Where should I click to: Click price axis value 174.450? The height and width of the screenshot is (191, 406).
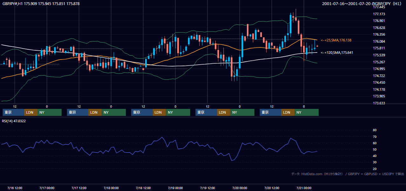[379, 82]
